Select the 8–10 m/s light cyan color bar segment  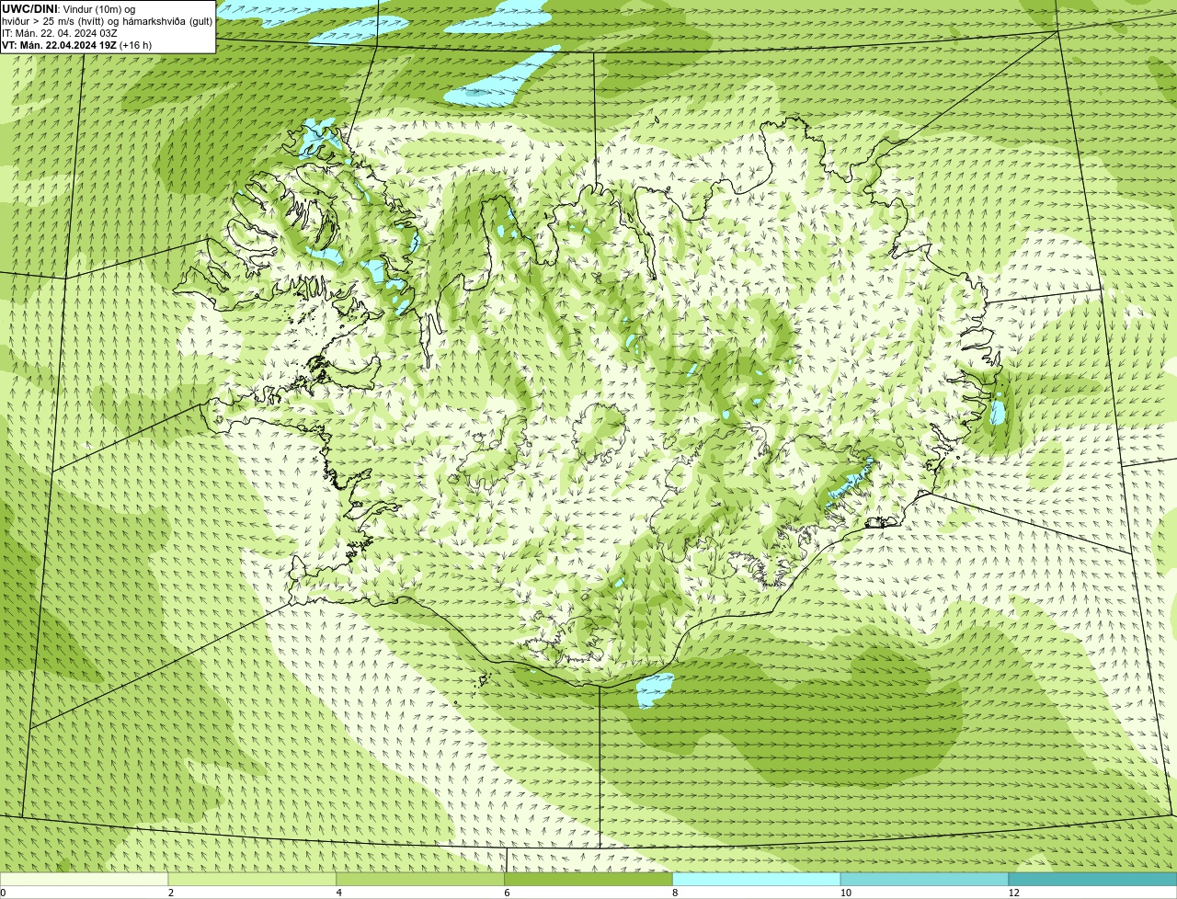(757, 880)
